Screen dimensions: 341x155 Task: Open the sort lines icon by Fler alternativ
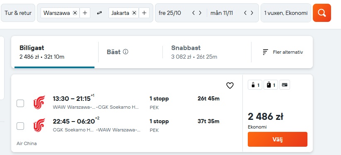265,52
